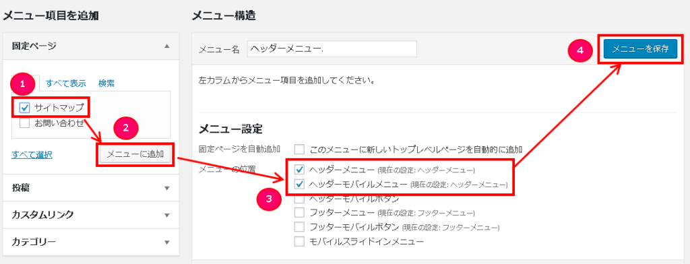Image resolution: width=690 pixels, height=264 pixels.
Task: Expand the カスタムリンク section arrow
Action: click(x=167, y=216)
